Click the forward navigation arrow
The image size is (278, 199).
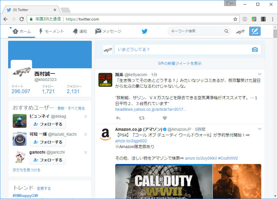click(x=14, y=19)
